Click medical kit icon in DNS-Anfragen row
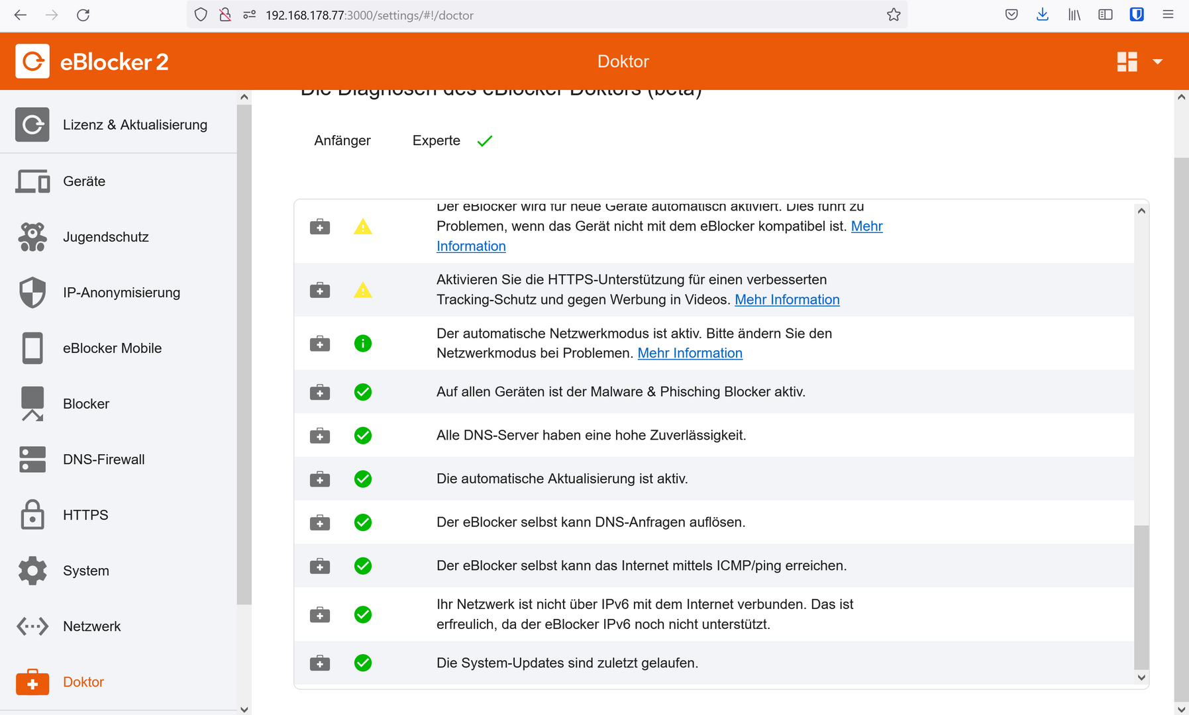The height and width of the screenshot is (715, 1189). click(x=320, y=522)
